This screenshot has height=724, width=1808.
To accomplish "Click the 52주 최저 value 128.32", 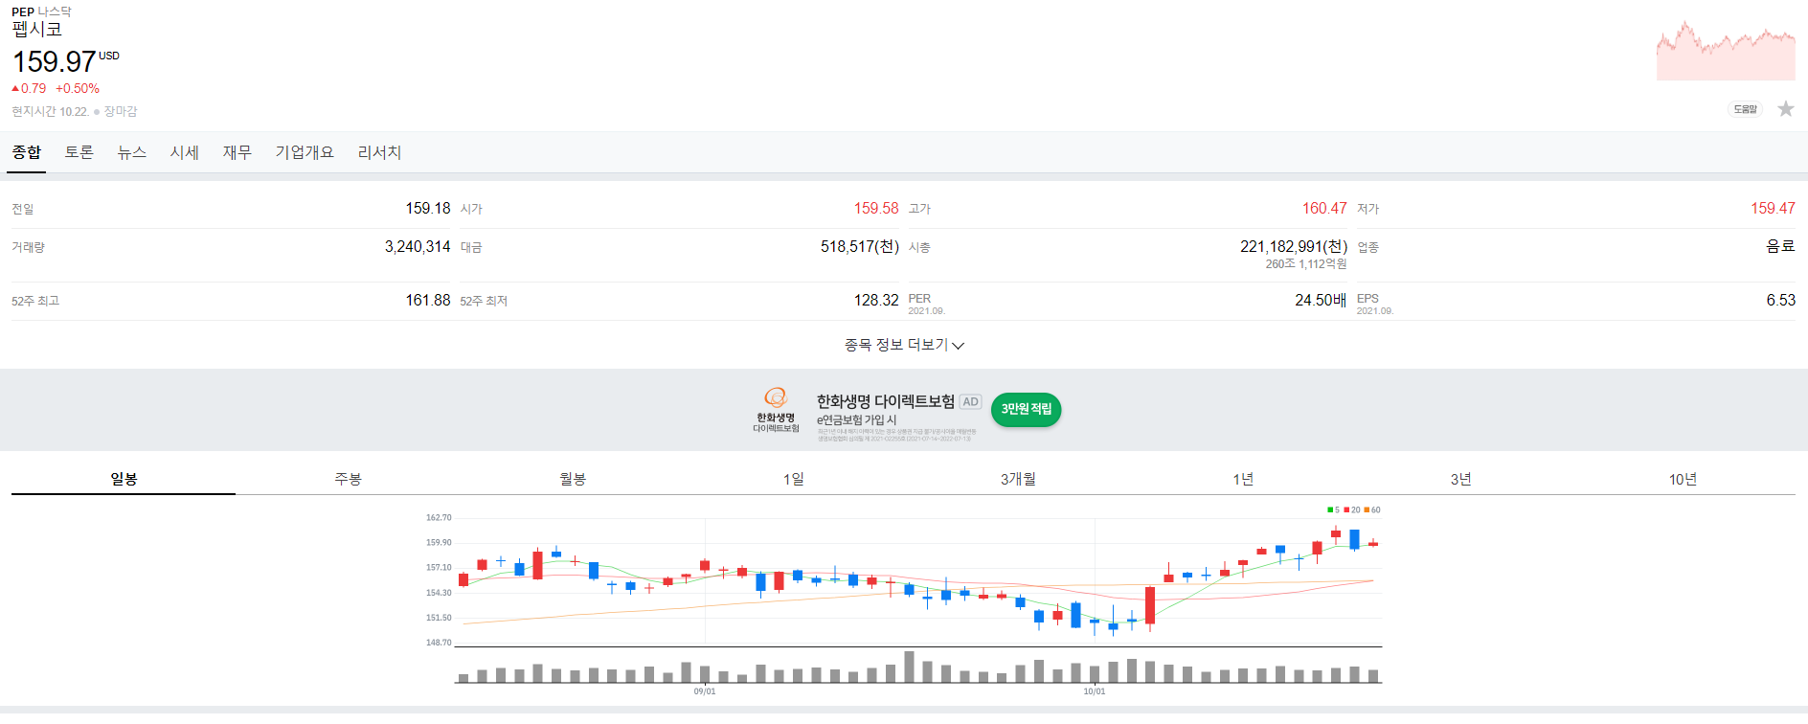I will 876,300.
